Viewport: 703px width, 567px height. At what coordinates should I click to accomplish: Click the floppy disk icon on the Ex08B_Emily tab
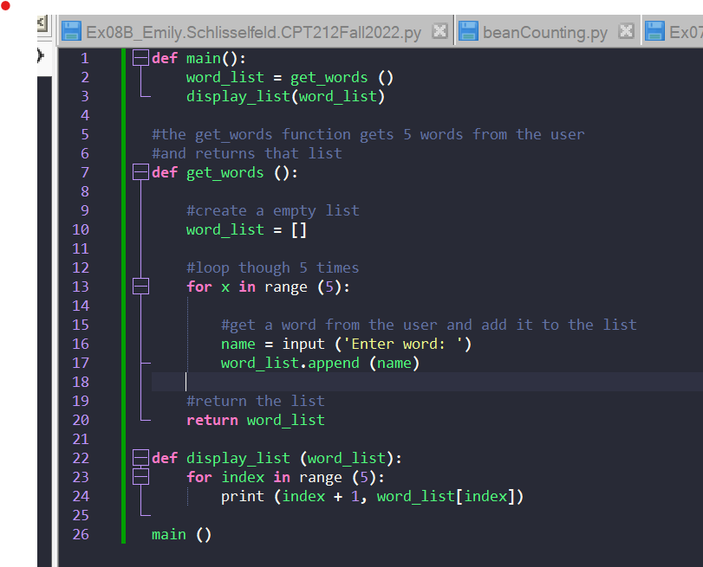pos(71,29)
